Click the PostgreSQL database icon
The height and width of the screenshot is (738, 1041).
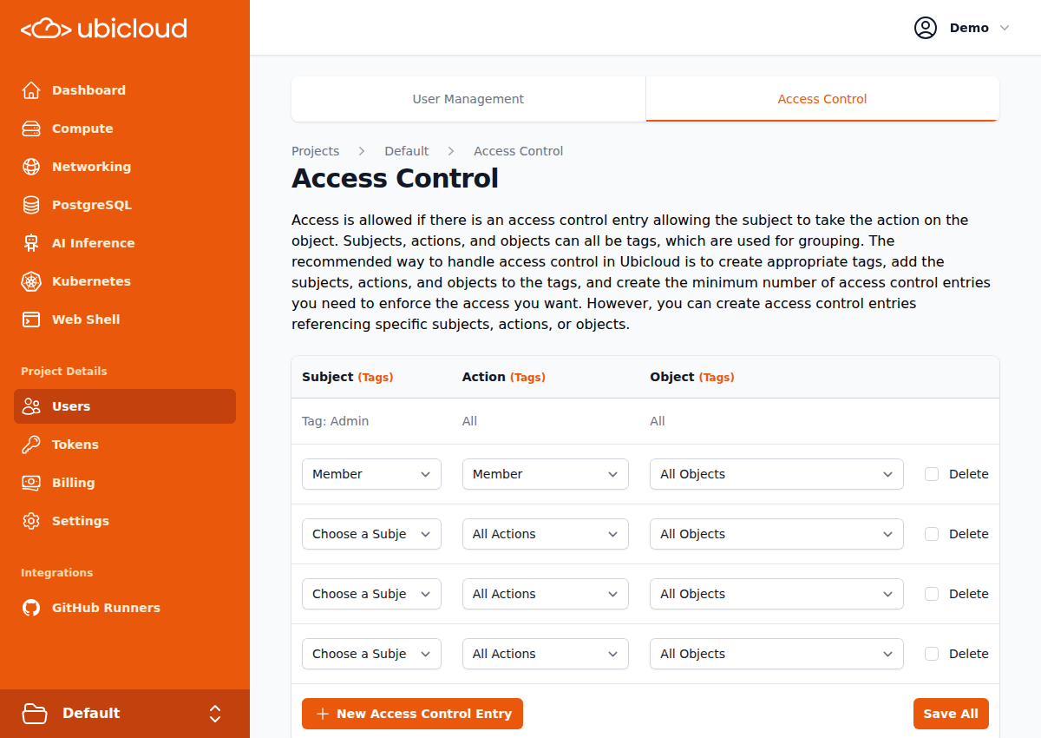coord(31,205)
